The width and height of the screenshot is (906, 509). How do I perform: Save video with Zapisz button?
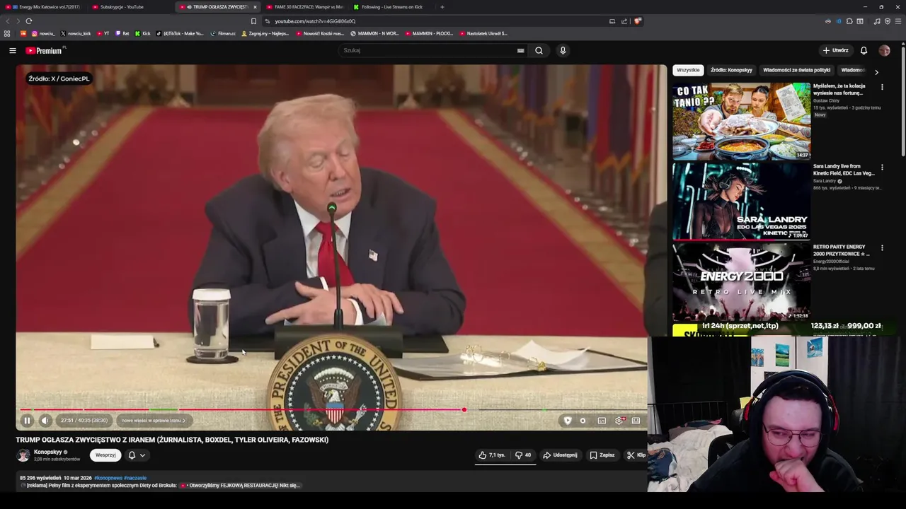coord(602,455)
